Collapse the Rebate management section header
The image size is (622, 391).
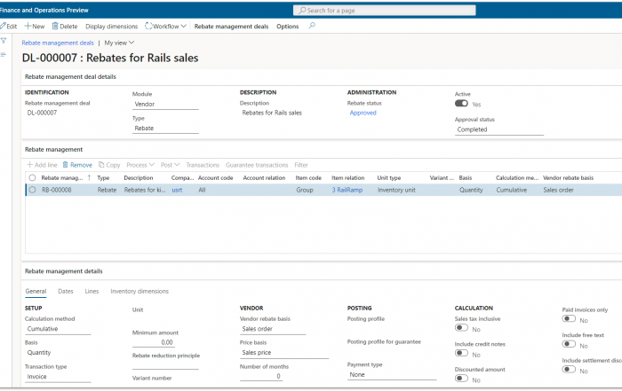[54, 150]
